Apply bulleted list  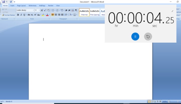(53, 10)
